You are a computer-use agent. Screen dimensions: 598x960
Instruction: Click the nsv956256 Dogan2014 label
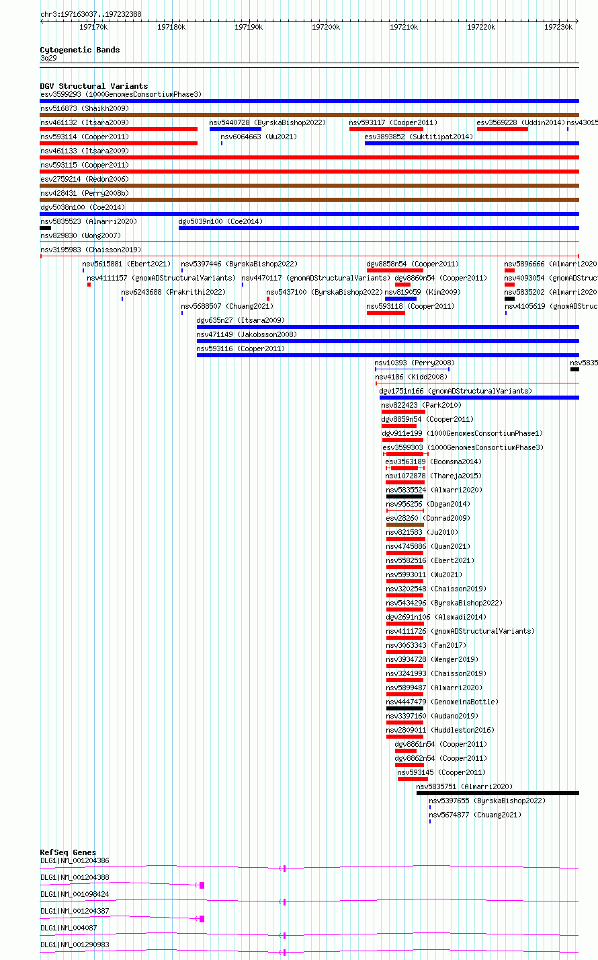(x=428, y=504)
